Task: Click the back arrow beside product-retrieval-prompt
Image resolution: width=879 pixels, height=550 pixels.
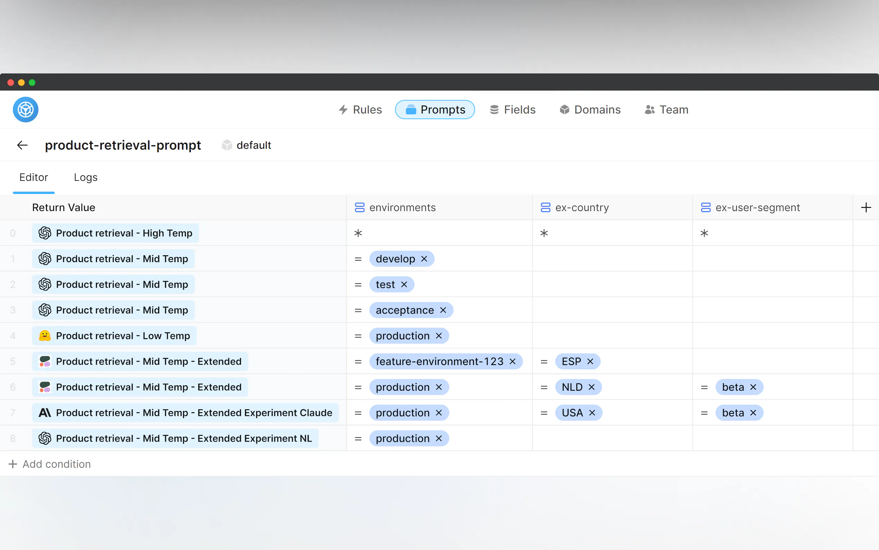Action: [x=22, y=145]
